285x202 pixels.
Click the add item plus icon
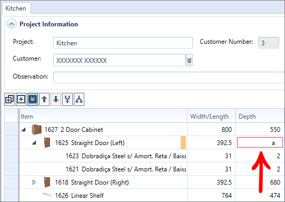pos(21,99)
